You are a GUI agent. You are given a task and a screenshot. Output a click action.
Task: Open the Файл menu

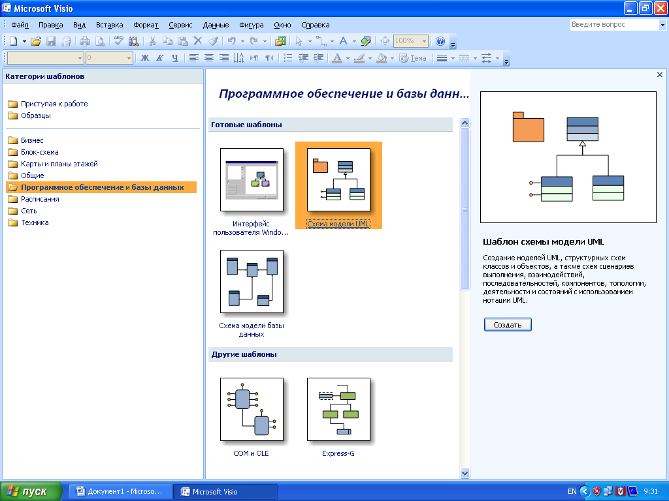pos(20,25)
